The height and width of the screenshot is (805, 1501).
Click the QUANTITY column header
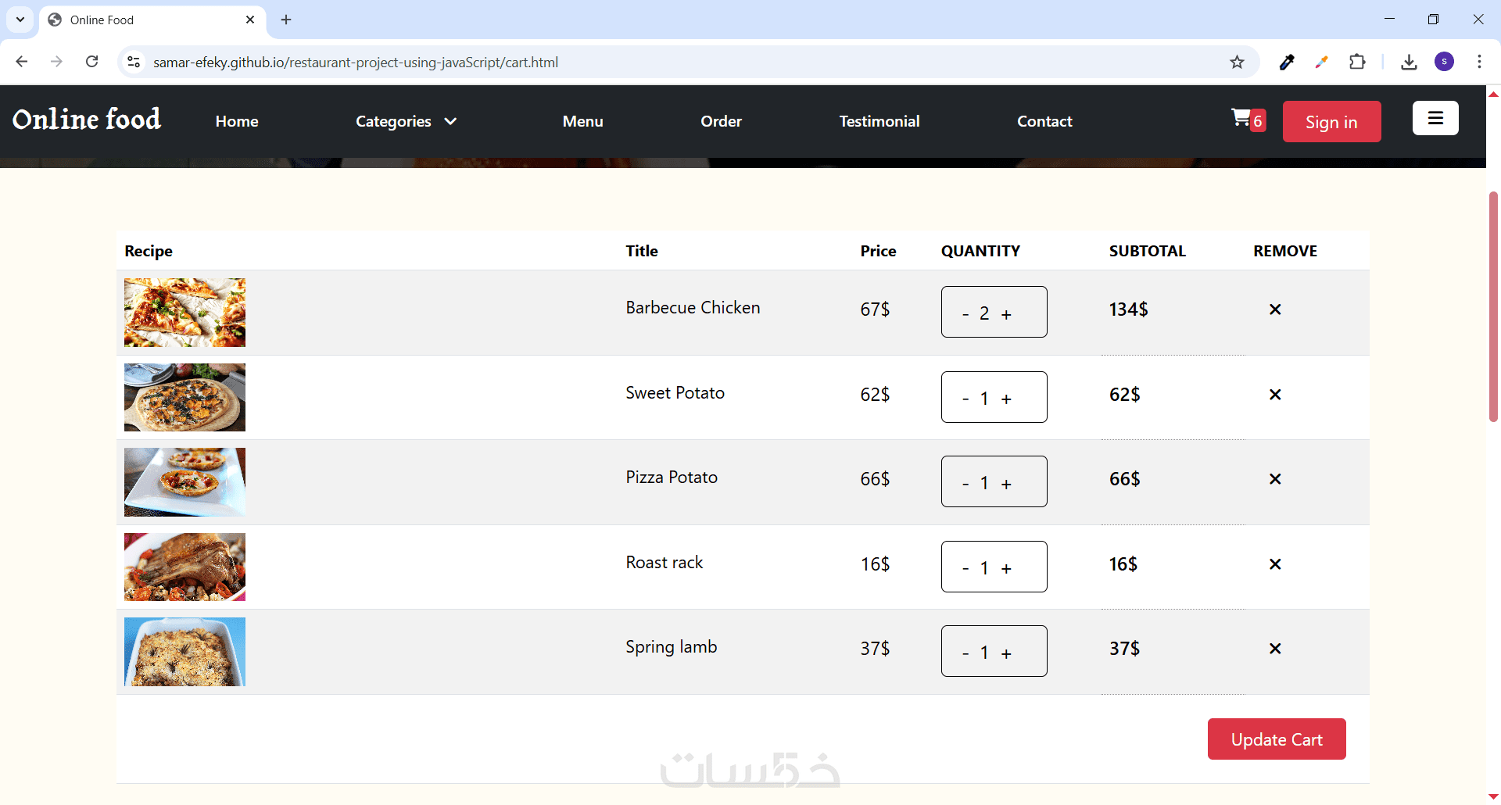(x=980, y=251)
